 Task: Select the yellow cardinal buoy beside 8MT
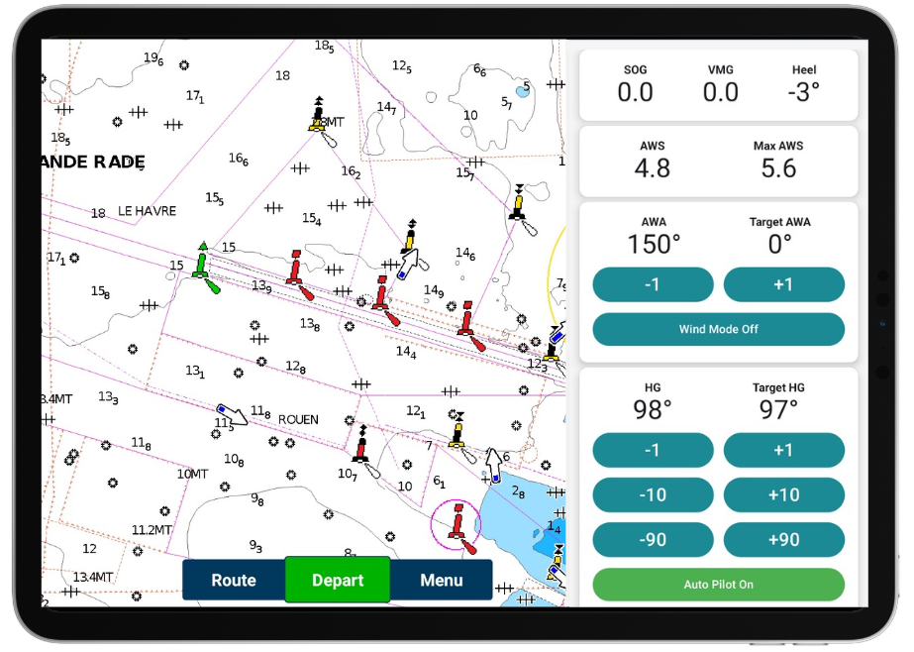tap(318, 117)
